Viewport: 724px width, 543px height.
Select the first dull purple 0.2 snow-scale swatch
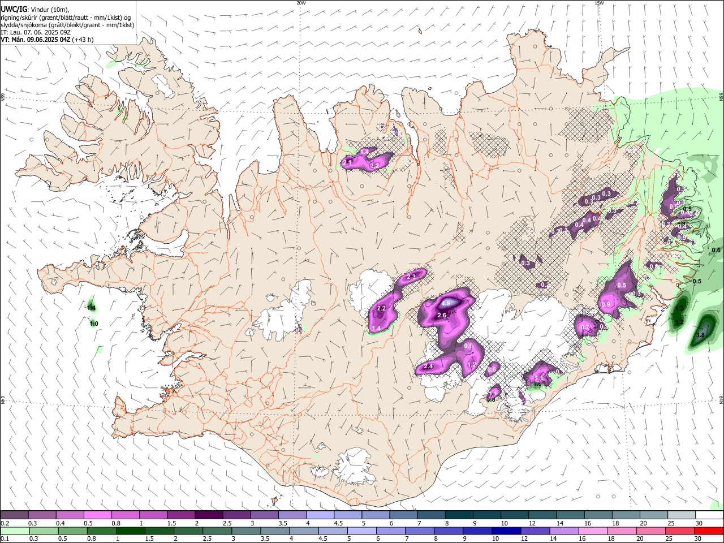14,515
